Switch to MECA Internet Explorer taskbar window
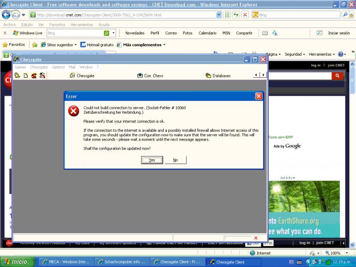Screen dimensions: 356x267 coord(66,262)
